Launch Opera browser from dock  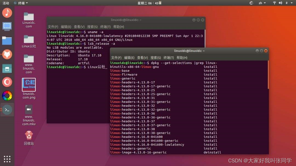point(7,82)
